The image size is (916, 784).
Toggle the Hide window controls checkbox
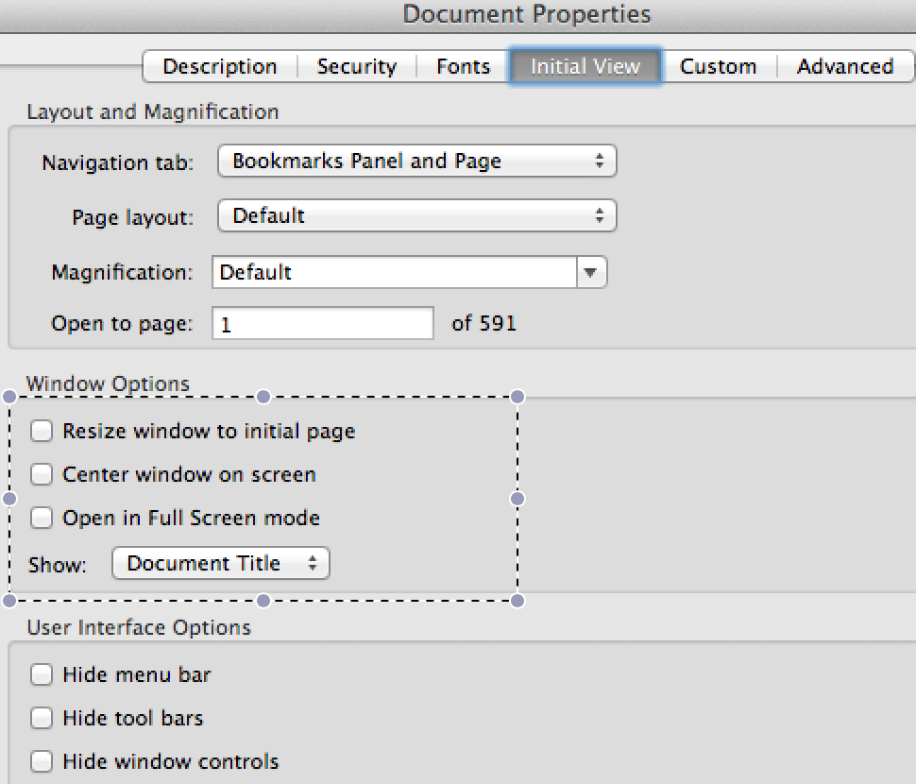(x=42, y=762)
